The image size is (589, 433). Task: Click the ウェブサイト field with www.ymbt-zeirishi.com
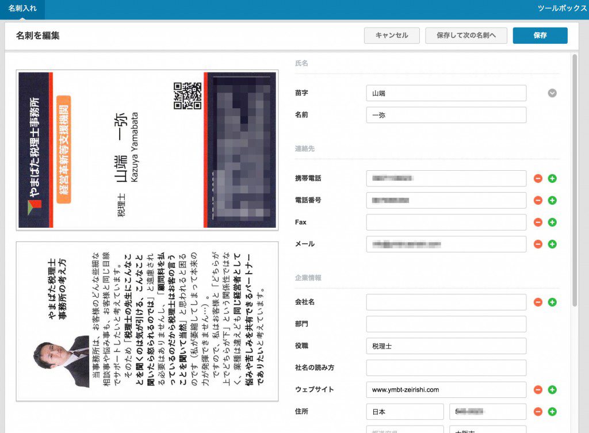click(x=446, y=389)
